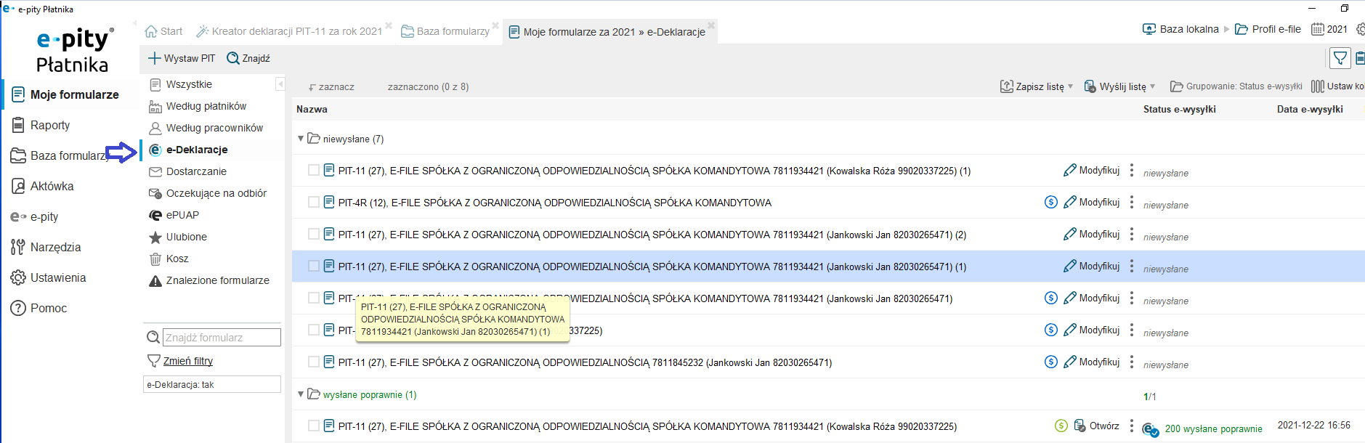Click the Znajdź formularz search field
The height and width of the screenshot is (443, 1365).
222,338
